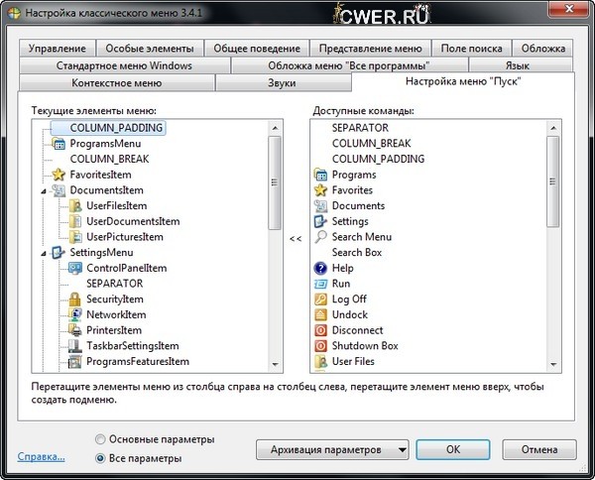Click the Search Menu magnifier icon
595x480 pixels.
pos(320,237)
